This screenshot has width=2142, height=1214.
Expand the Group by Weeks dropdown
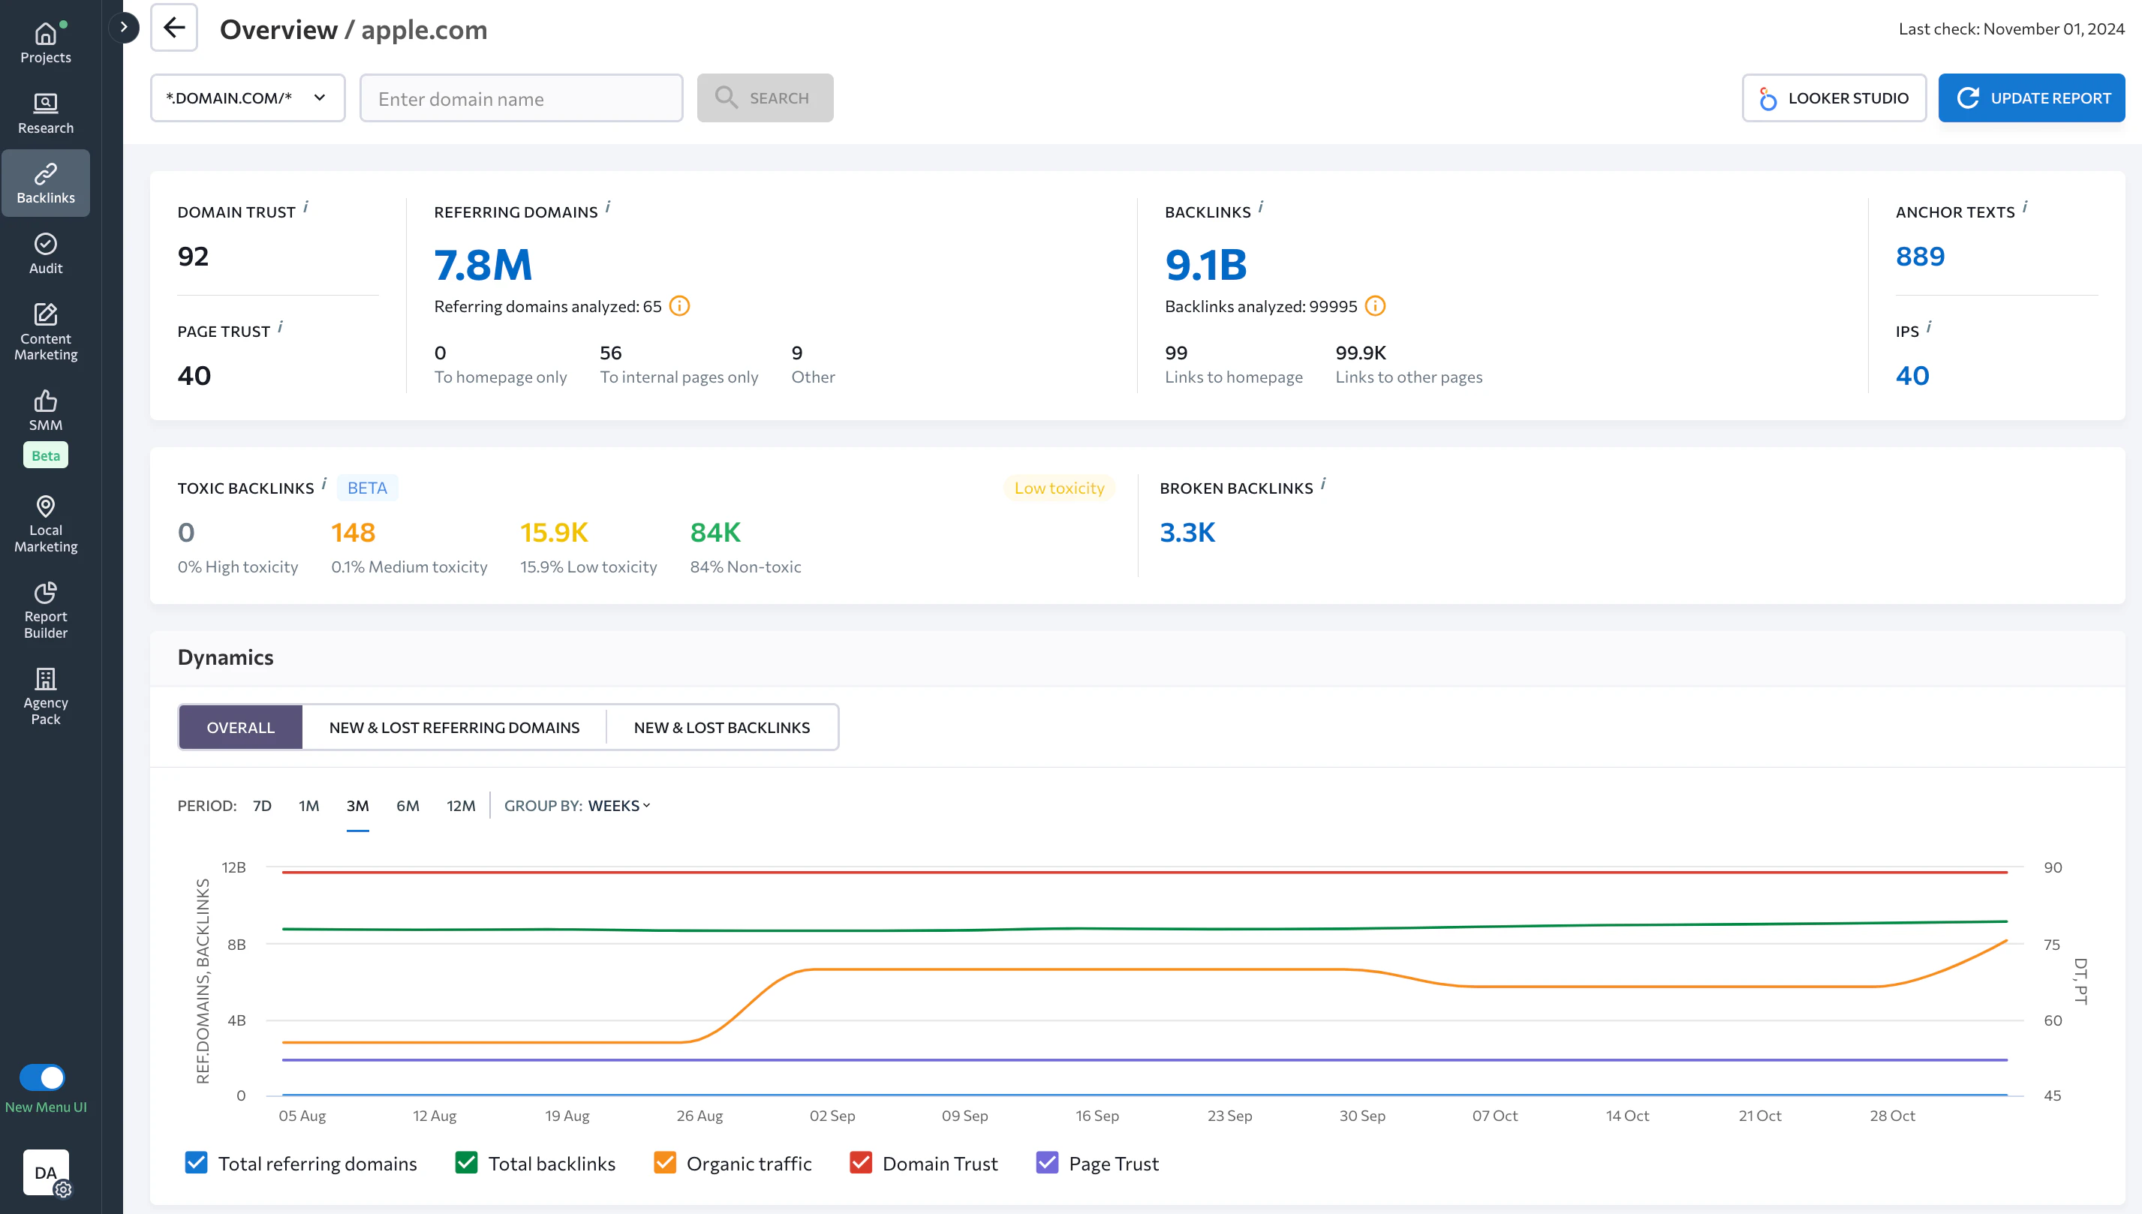(618, 805)
